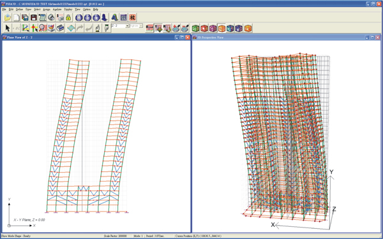Open the Analyze menu
Viewport: 383px width, 239px height.
point(57,10)
